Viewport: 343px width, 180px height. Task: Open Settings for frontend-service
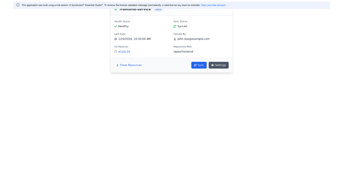click(x=219, y=65)
